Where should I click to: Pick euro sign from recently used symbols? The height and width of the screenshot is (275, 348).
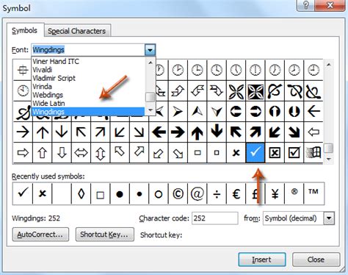[236, 193]
